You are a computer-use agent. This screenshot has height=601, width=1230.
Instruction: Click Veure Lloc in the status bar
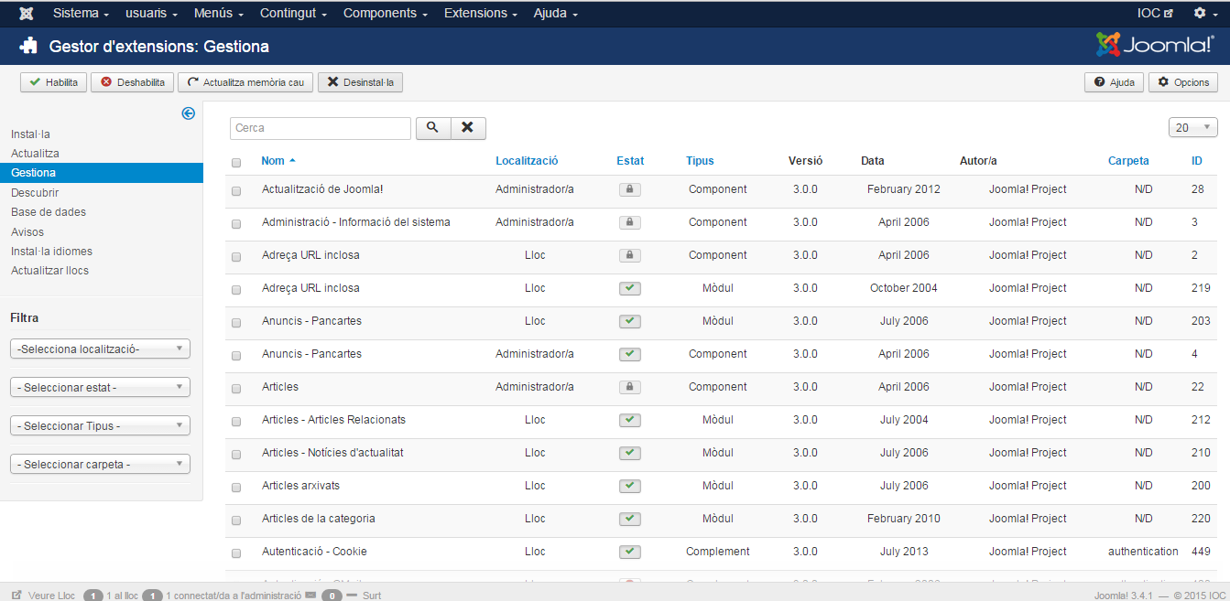[44, 596]
